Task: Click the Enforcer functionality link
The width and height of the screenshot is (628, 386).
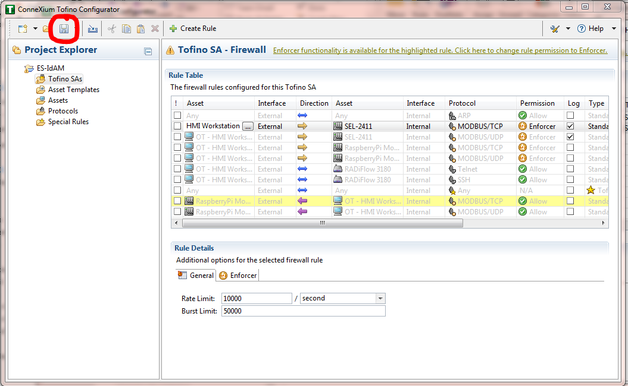Action: 440,50
